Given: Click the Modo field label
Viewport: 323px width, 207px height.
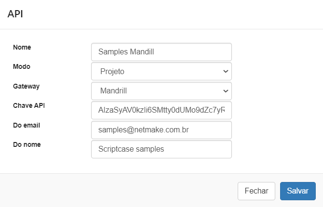Looking at the screenshot, I should tap(22, 66).
